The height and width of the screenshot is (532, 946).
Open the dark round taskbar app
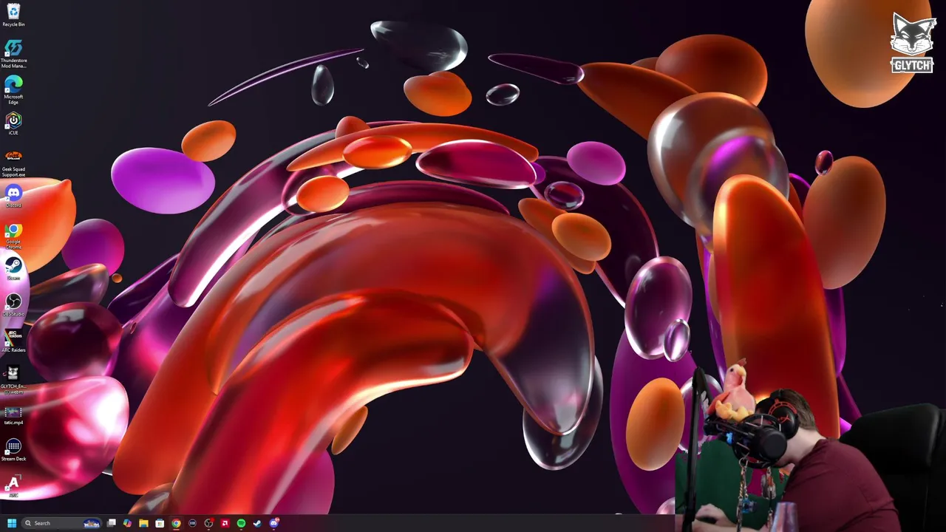point(192,523)
